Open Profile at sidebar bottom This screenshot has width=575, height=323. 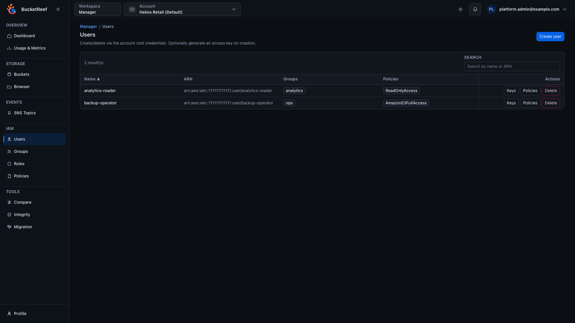coord(34,314)
